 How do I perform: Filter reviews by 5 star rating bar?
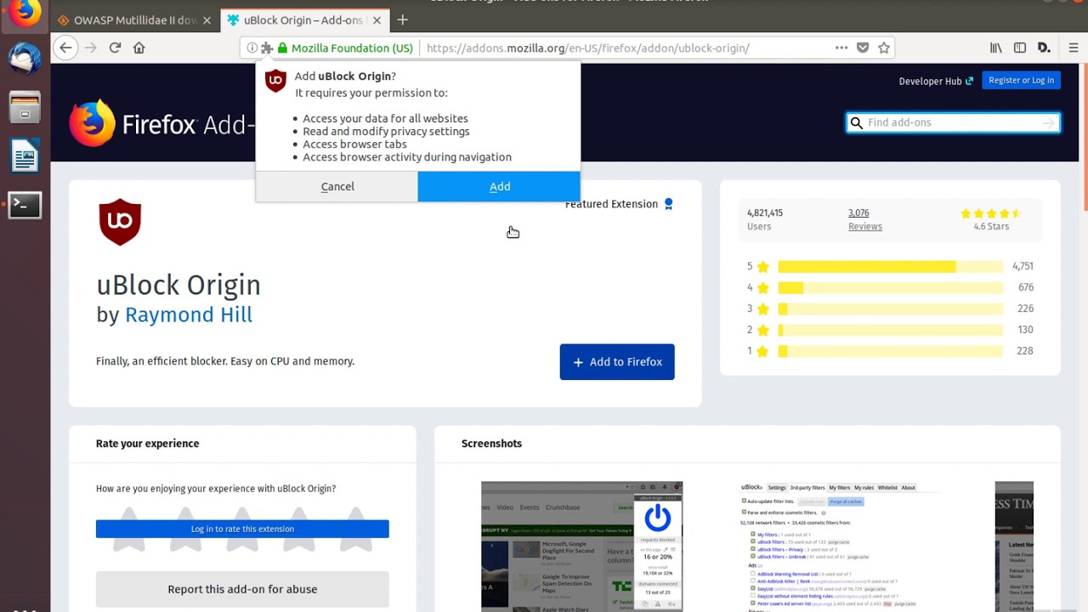pyautogui.click(x=890, y=266)
